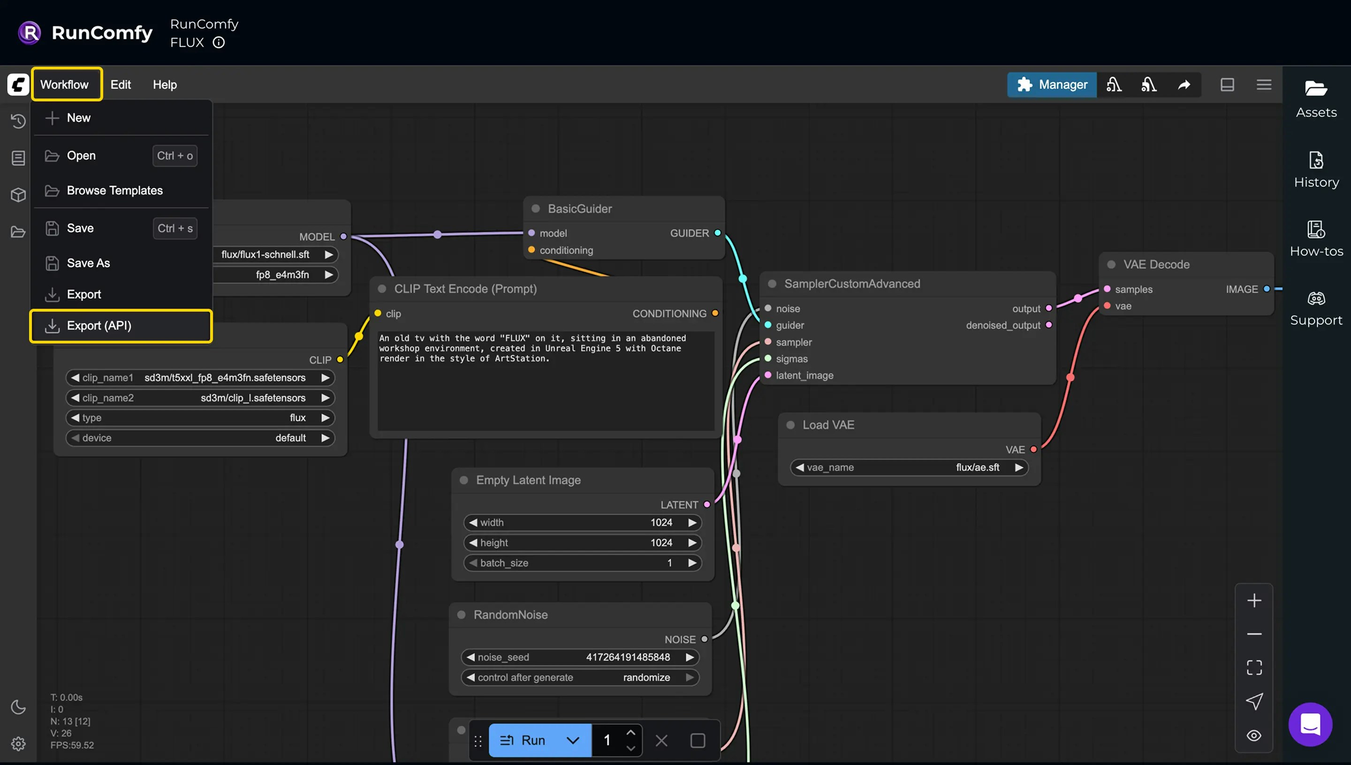Screen dimensions: 1351x765
Task: Collapse the RandomNoise node
Action: (x=462, y=615)
